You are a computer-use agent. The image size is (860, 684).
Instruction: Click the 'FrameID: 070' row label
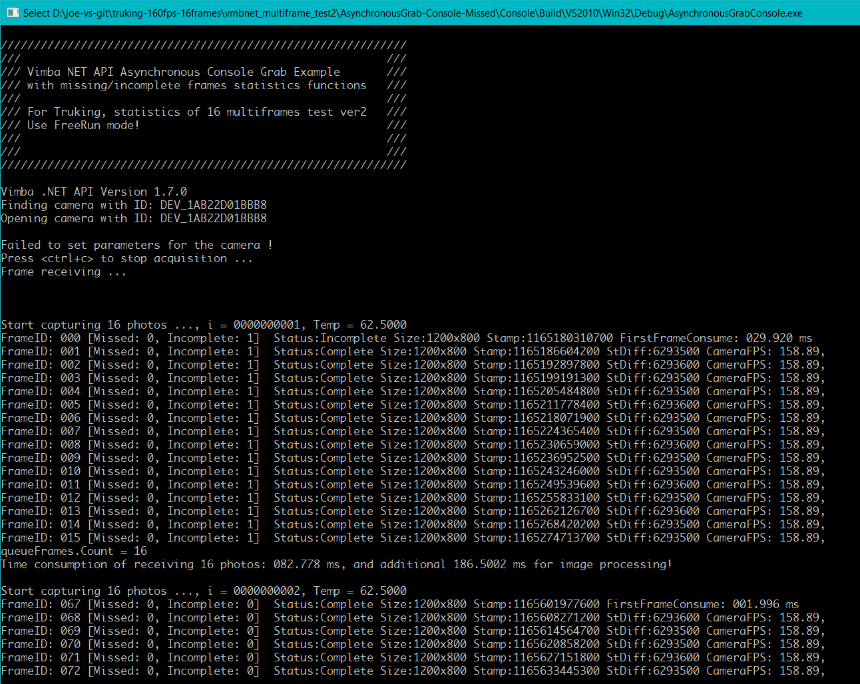(x=41, y=644)
